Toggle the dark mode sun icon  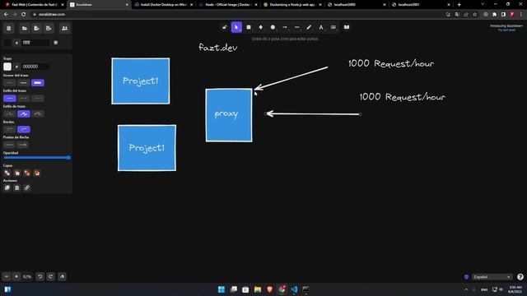tap(56, 43)
